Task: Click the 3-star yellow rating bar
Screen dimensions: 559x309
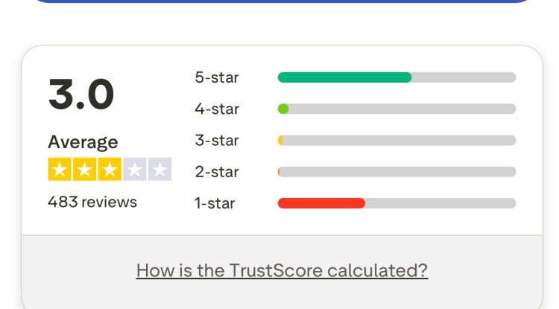Action: pyautogui.click(x=280, y=141)
